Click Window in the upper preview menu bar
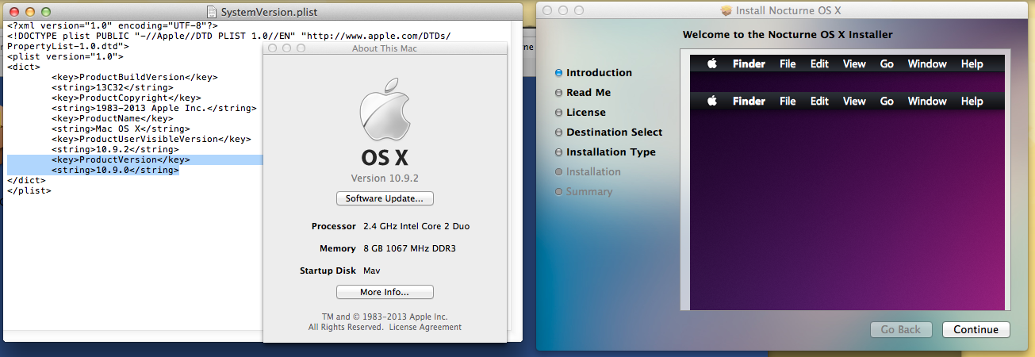The height and width of the screenshot is (357, 1035). coord(927,64)
